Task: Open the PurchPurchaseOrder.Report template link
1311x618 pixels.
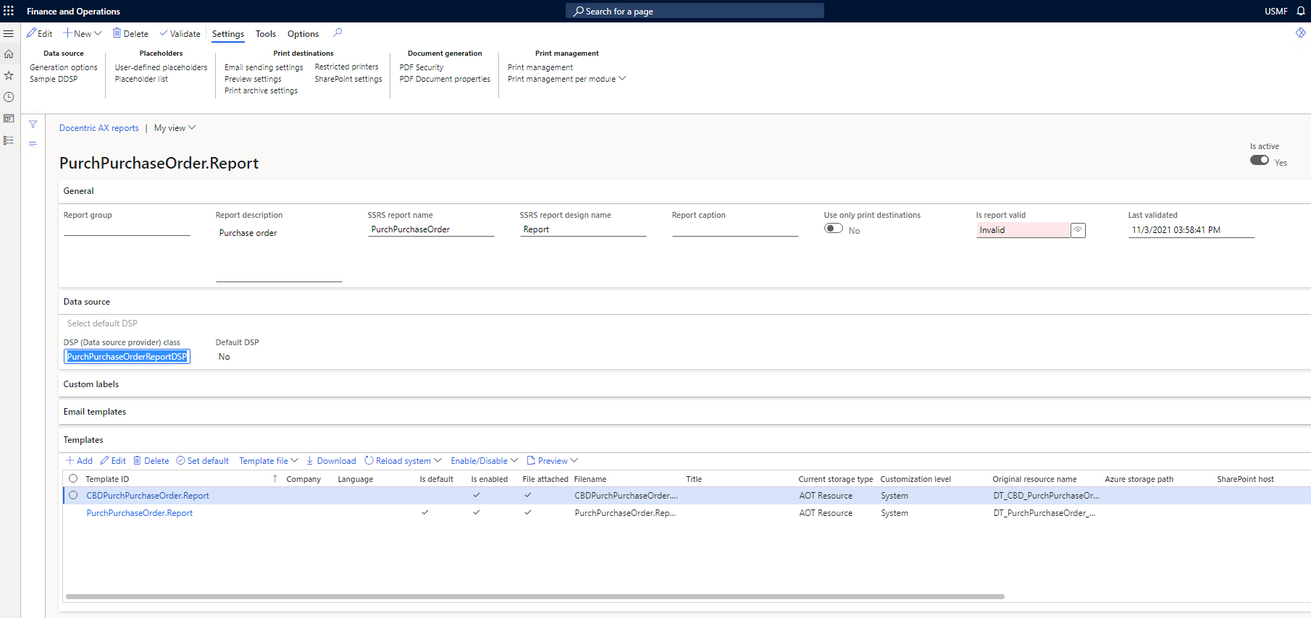Action: [x=140, y=513]
